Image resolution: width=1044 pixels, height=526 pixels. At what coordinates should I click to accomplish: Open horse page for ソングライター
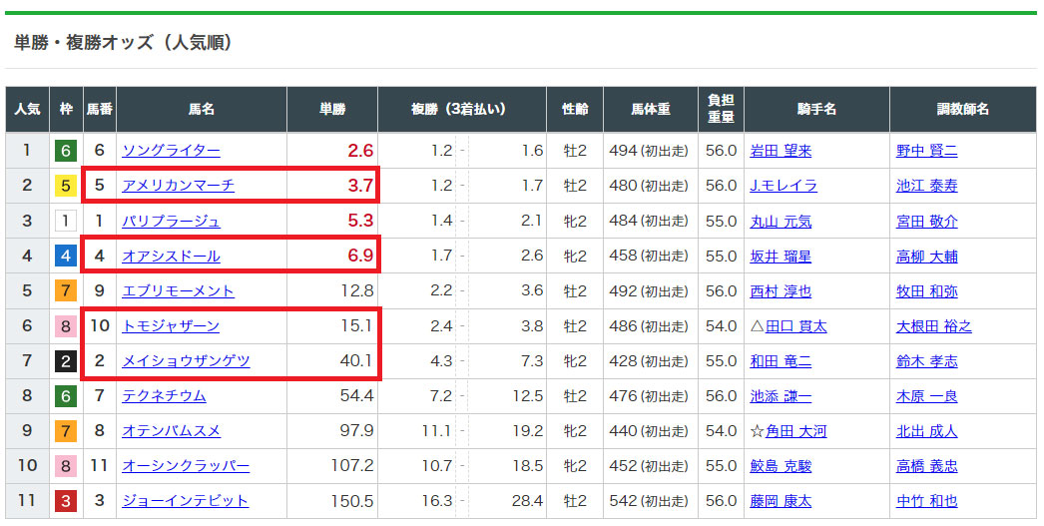pyautogui.click(x=171, y=151)
